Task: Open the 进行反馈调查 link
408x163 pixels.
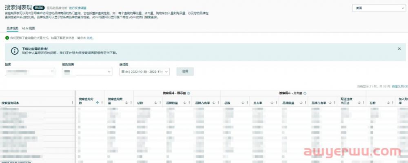Action: pos(78,8)
